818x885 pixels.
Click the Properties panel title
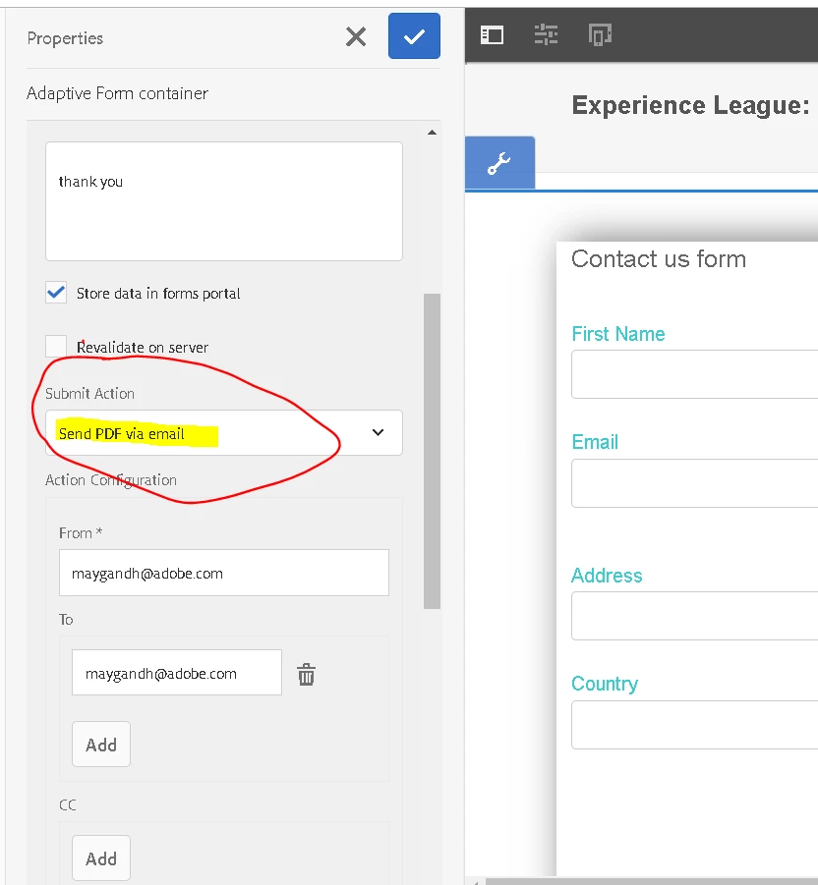pyautogui.click(x=65, y=38)
